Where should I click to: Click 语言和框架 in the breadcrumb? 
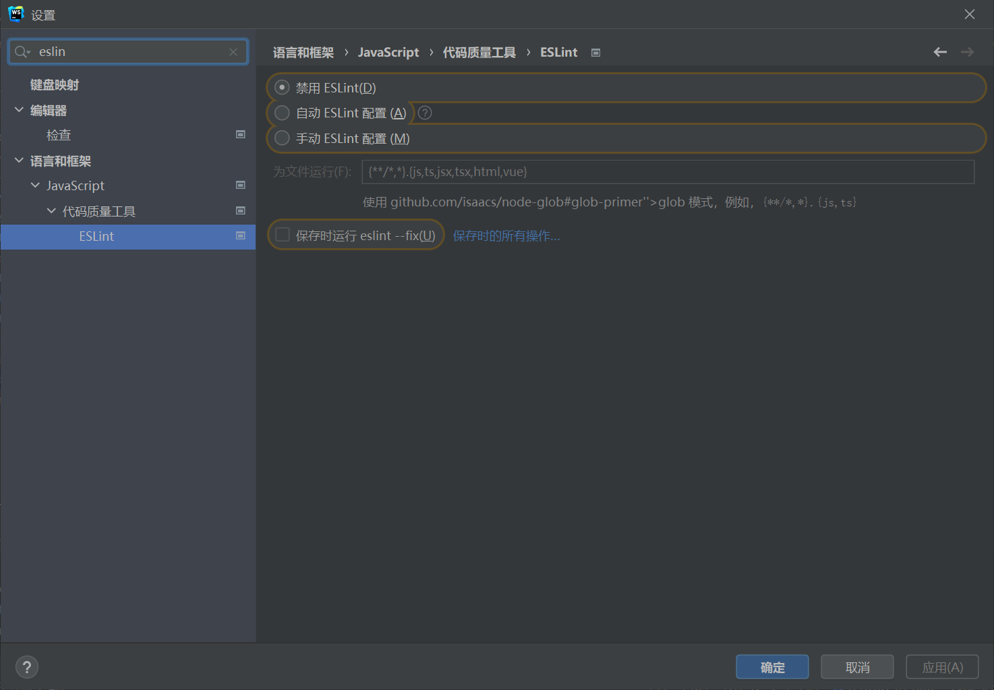point(303,53)
